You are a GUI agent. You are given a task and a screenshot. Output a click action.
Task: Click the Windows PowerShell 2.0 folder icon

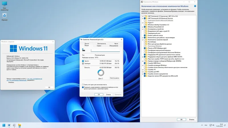pyautogui.click(x=146, y=27)
